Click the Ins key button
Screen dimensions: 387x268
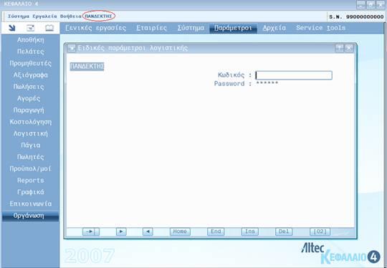point(250,231)
